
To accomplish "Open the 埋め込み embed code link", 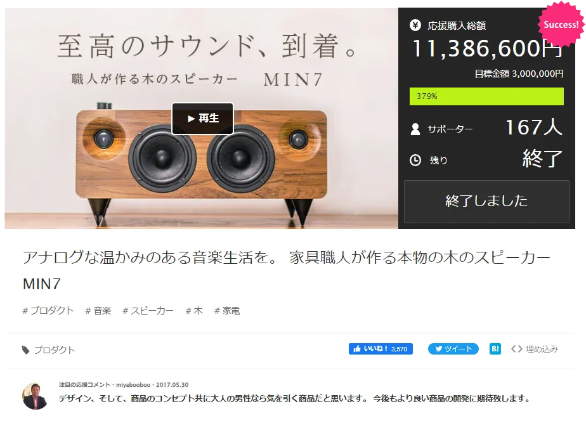I will pos(535,349).
